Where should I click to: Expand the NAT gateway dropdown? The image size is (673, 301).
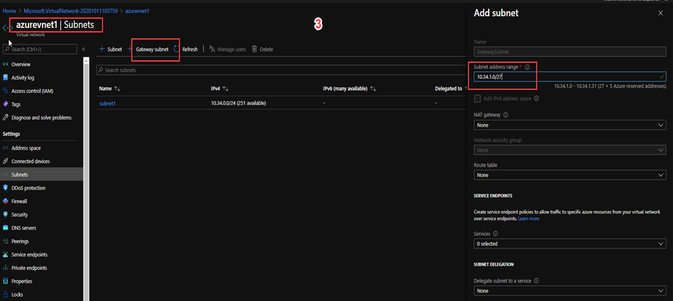(570, 125)
